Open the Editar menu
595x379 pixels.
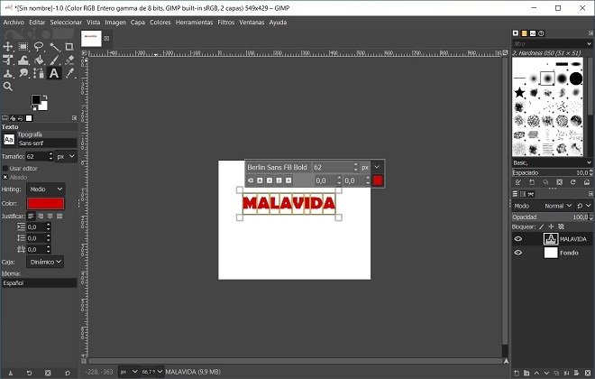[x=37, y=23]
